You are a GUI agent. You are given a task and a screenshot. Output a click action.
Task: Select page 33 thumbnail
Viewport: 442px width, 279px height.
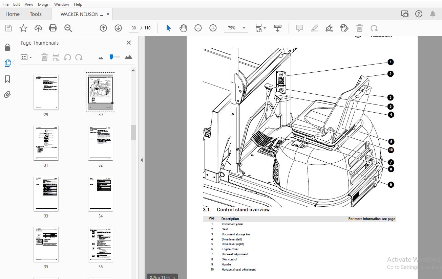click(x=46, y=194)
